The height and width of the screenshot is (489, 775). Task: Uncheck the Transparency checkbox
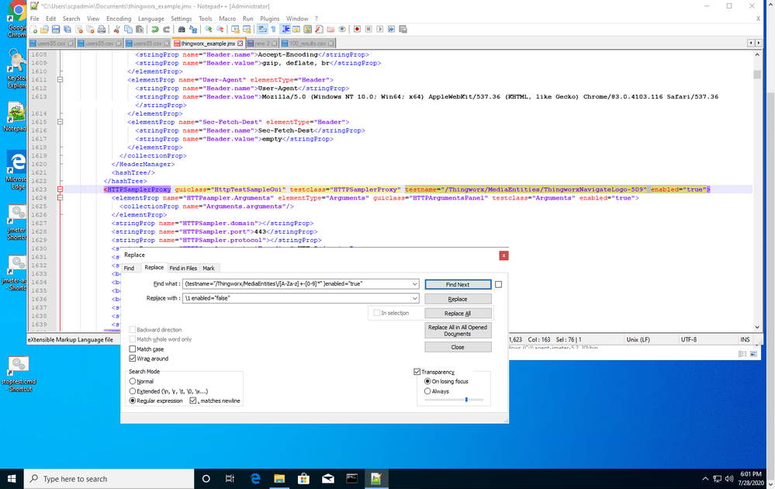coord(417,371)
